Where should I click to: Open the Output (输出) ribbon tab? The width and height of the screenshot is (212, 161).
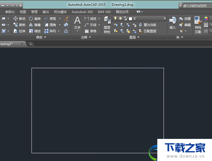46,12
